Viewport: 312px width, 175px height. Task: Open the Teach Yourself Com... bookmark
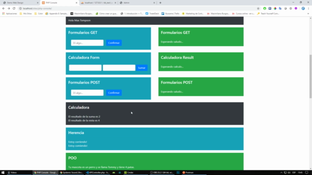coord(268,14)
